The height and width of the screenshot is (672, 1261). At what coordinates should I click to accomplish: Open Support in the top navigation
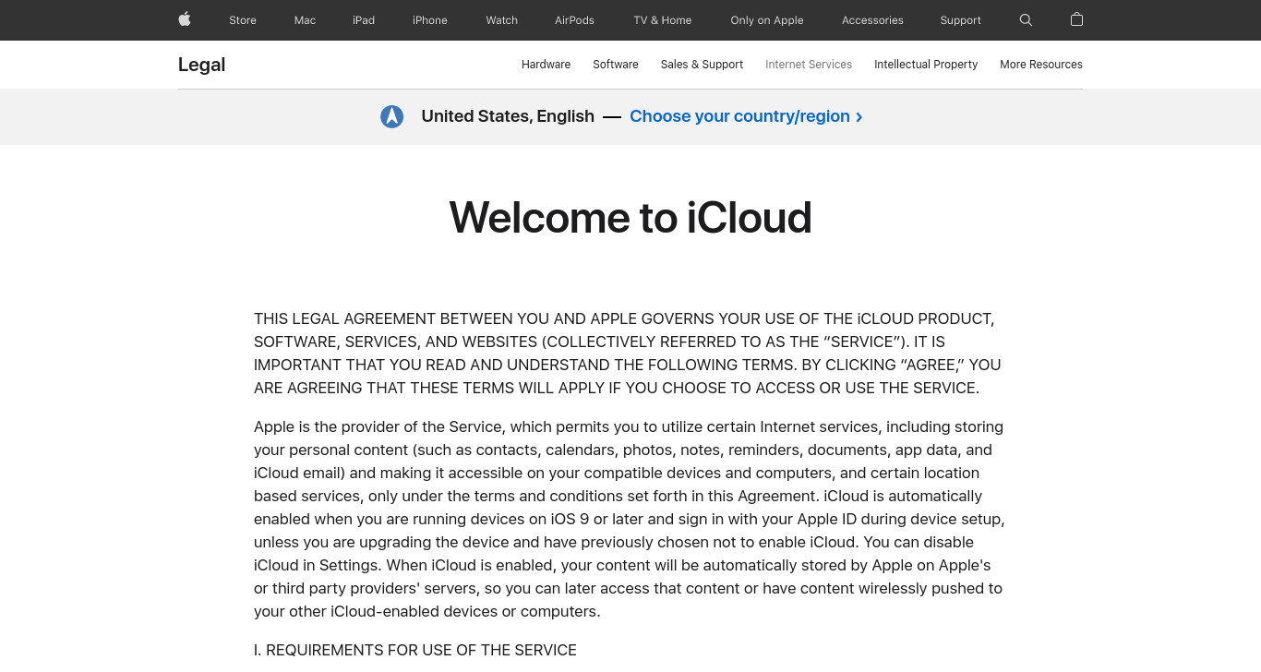(x=961, y=20)
